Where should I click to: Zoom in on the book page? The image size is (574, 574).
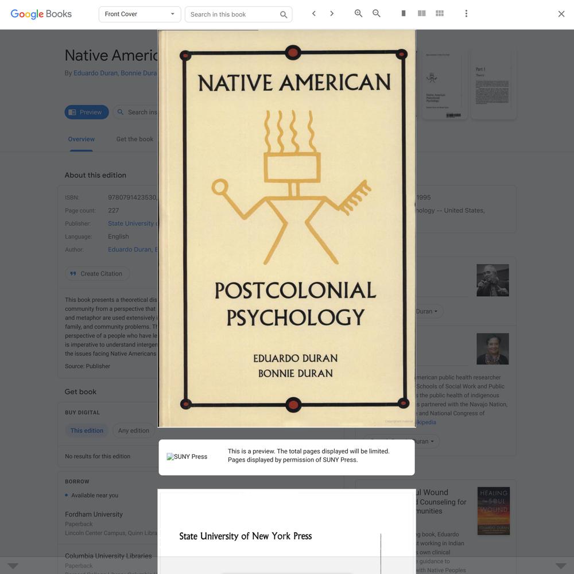tap(358, 14)
